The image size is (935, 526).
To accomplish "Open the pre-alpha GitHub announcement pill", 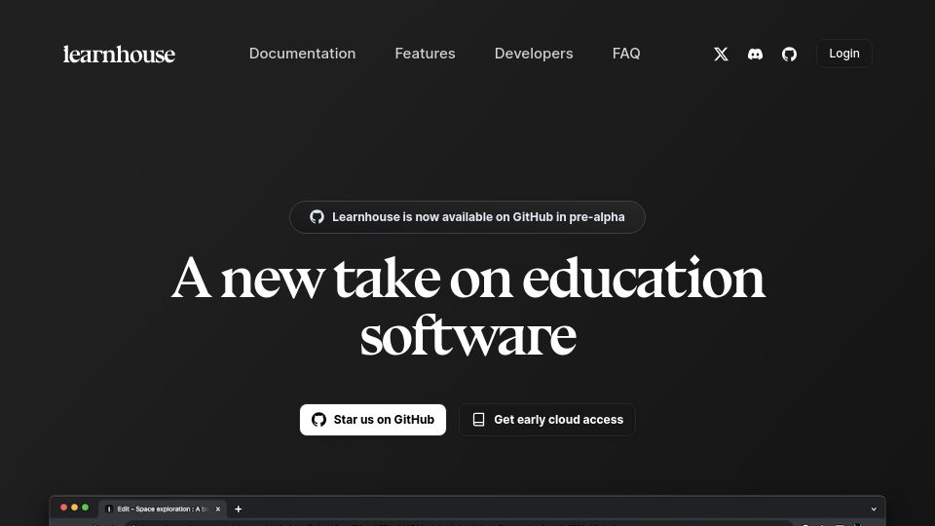I will [467, 217].
